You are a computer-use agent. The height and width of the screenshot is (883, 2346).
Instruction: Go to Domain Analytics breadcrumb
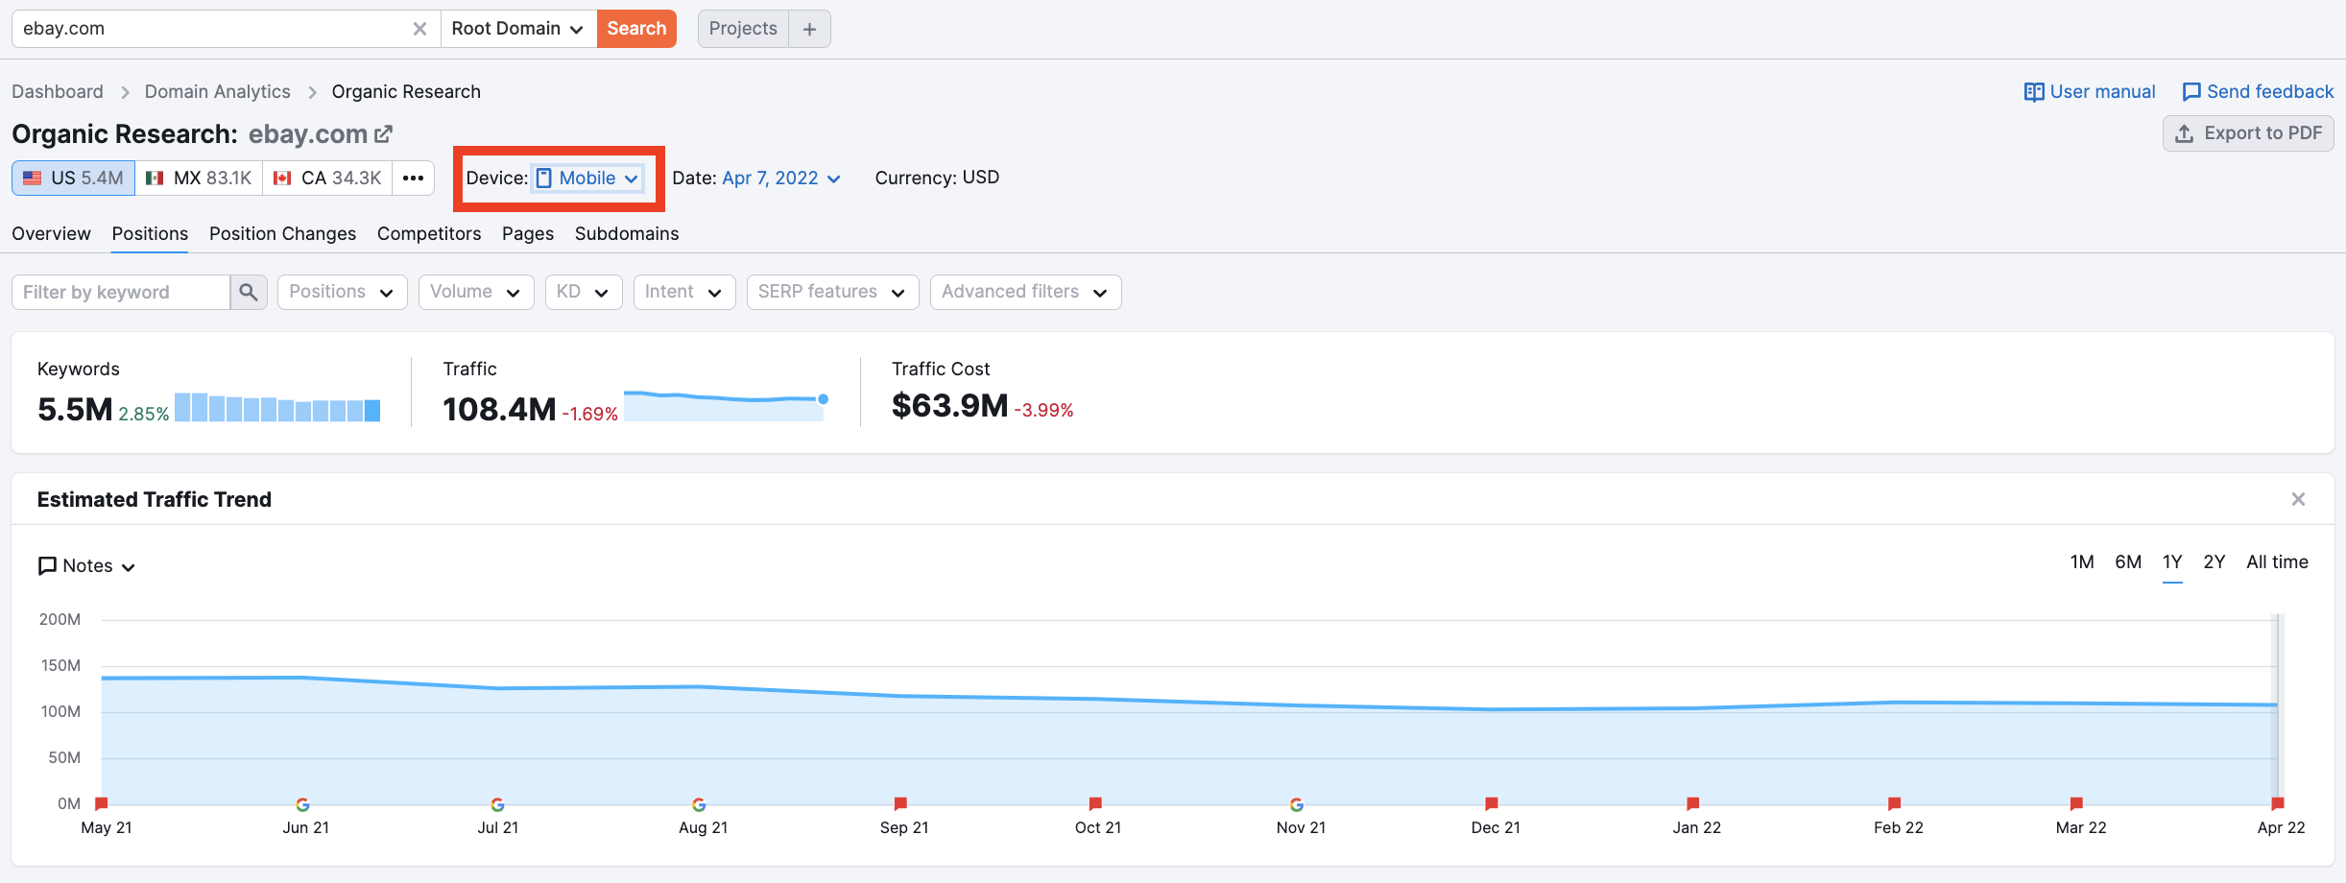pyautogui.click(x=217, y=92)
